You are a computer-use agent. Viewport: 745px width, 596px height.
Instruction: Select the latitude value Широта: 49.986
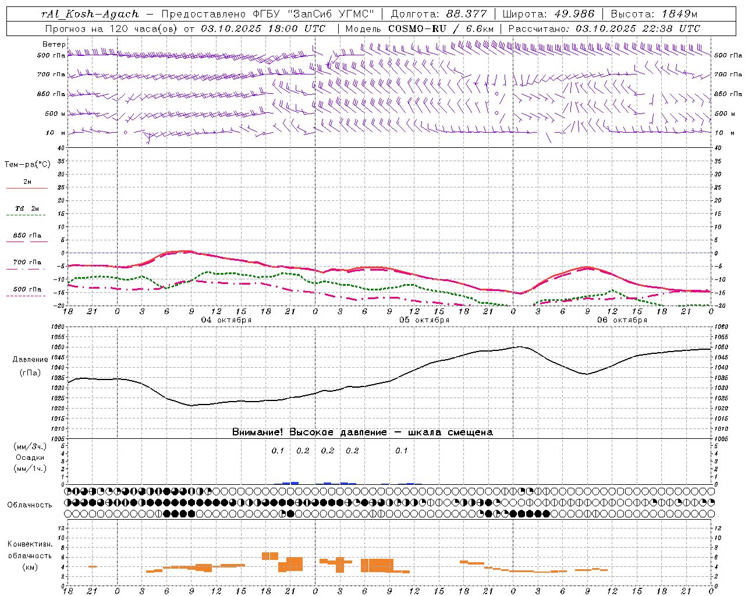pos(548,14)
